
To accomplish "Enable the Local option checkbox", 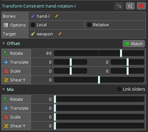I will (x=33, y=25).
